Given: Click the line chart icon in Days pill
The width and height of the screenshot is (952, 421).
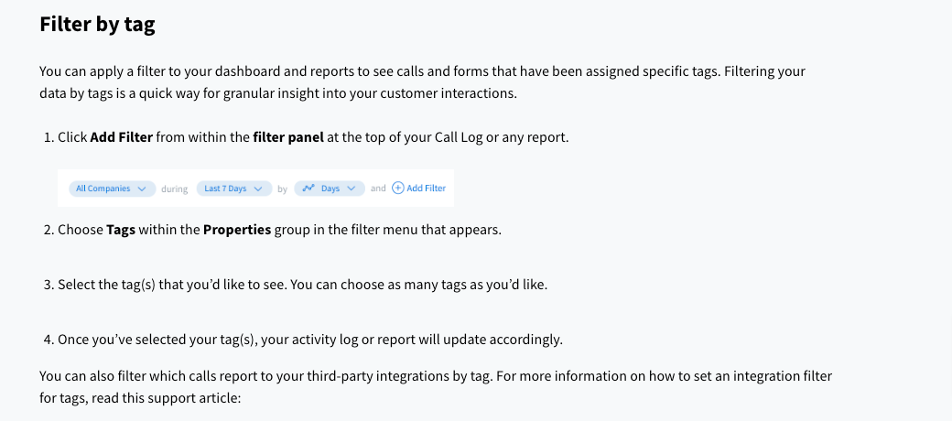Looking at the screenshot, I should [308, 188].
